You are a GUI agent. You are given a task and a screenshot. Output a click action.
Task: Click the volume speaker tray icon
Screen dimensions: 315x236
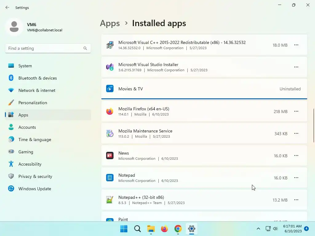pyautogui.click(x=275, y=229)
